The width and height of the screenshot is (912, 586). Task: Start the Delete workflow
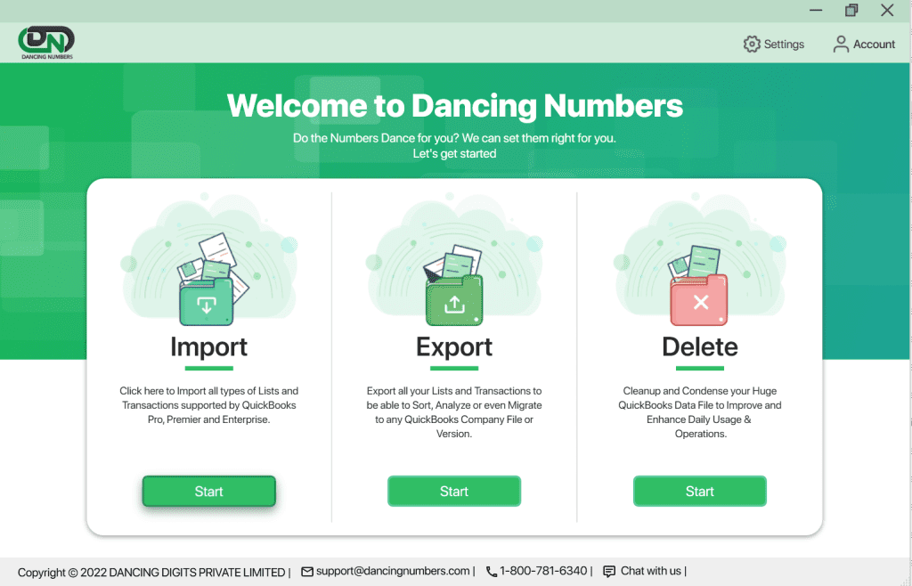click(x=700, y=491)
